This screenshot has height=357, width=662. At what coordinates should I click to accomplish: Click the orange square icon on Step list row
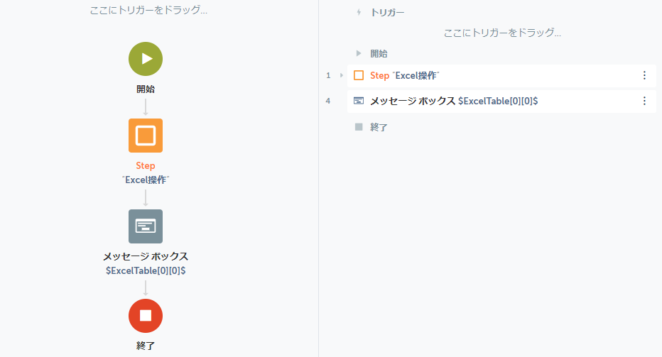(x=359, y=75)
